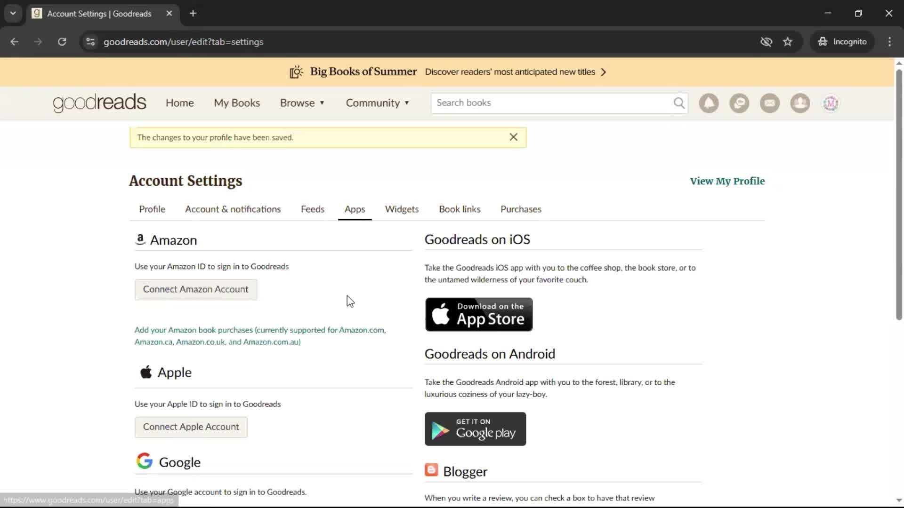Click the goodreads logo
The width and height of the screenshot is (904, 508).
pyautogui.click(x=99, y=103)
